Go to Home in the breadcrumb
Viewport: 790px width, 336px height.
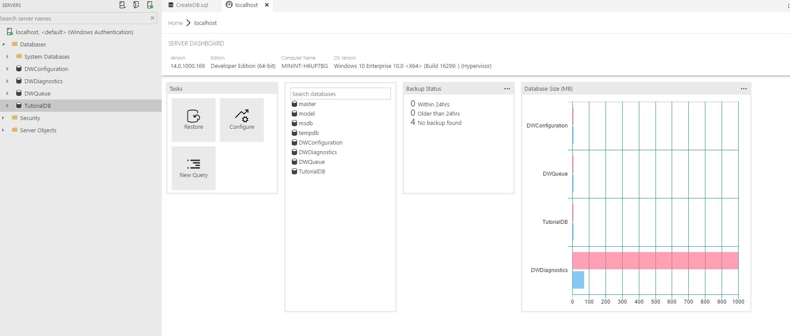[x=175, y=23]
